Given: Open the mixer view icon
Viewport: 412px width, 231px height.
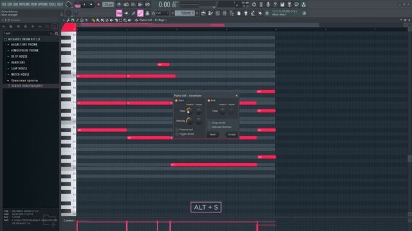Looking at the screenshot, I should click(225, 13).
